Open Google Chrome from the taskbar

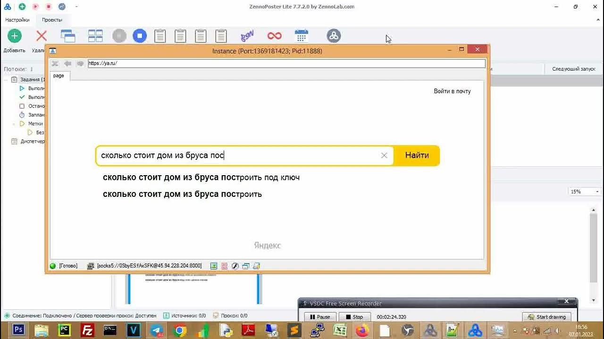coord(179,331)
